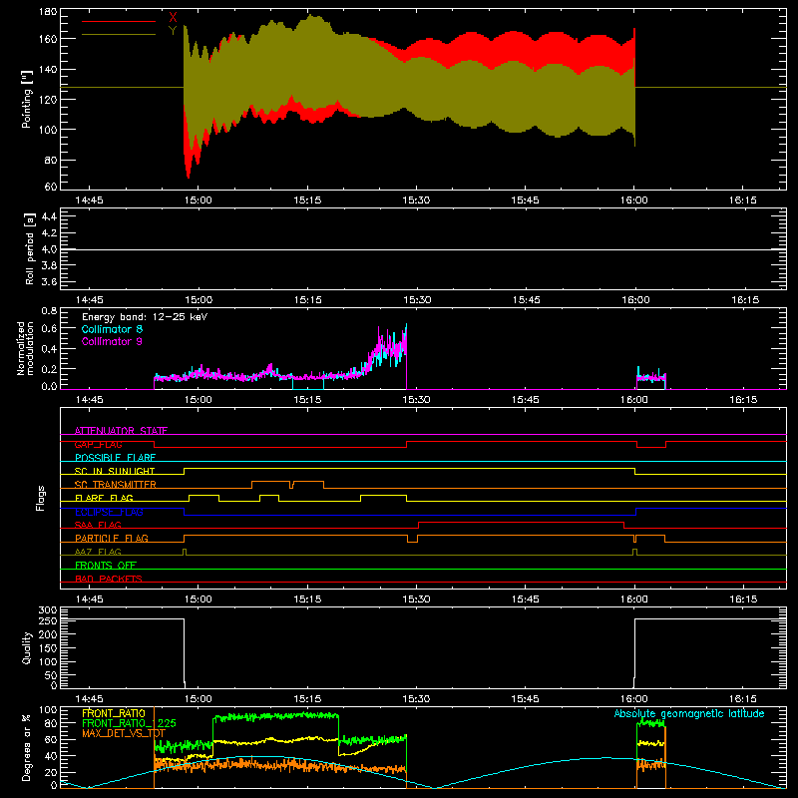Viewport: 798px width, 798px height.
Task: Click the 60 tick value on Degrees axis
Action: point(51,739)
